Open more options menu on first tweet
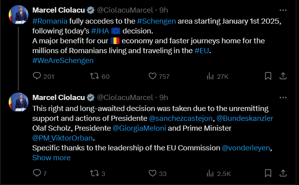299x185 pixels. (x=283, y=10)
